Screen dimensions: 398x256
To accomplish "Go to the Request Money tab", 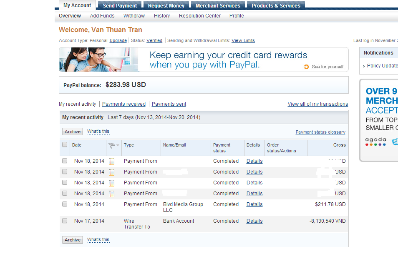I will point(166,5).
